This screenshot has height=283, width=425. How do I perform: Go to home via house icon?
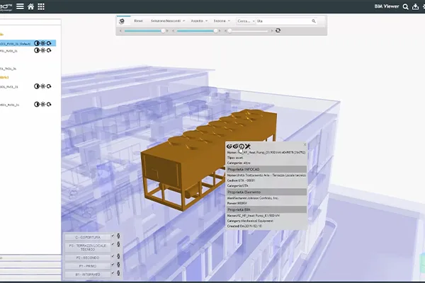31,6
